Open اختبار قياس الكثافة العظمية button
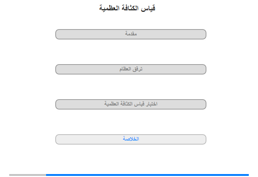 click(x=130, y=104)
